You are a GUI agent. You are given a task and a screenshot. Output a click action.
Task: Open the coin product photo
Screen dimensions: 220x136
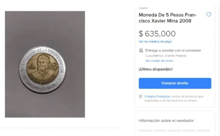(x=45, y=64)
